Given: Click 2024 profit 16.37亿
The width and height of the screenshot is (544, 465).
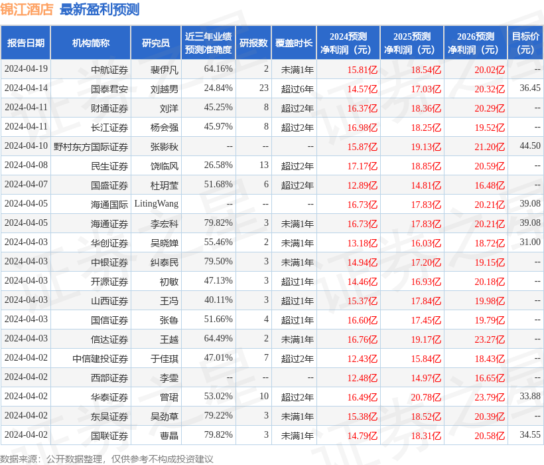Looking at the screenshot, I should (x=362, y=108).
